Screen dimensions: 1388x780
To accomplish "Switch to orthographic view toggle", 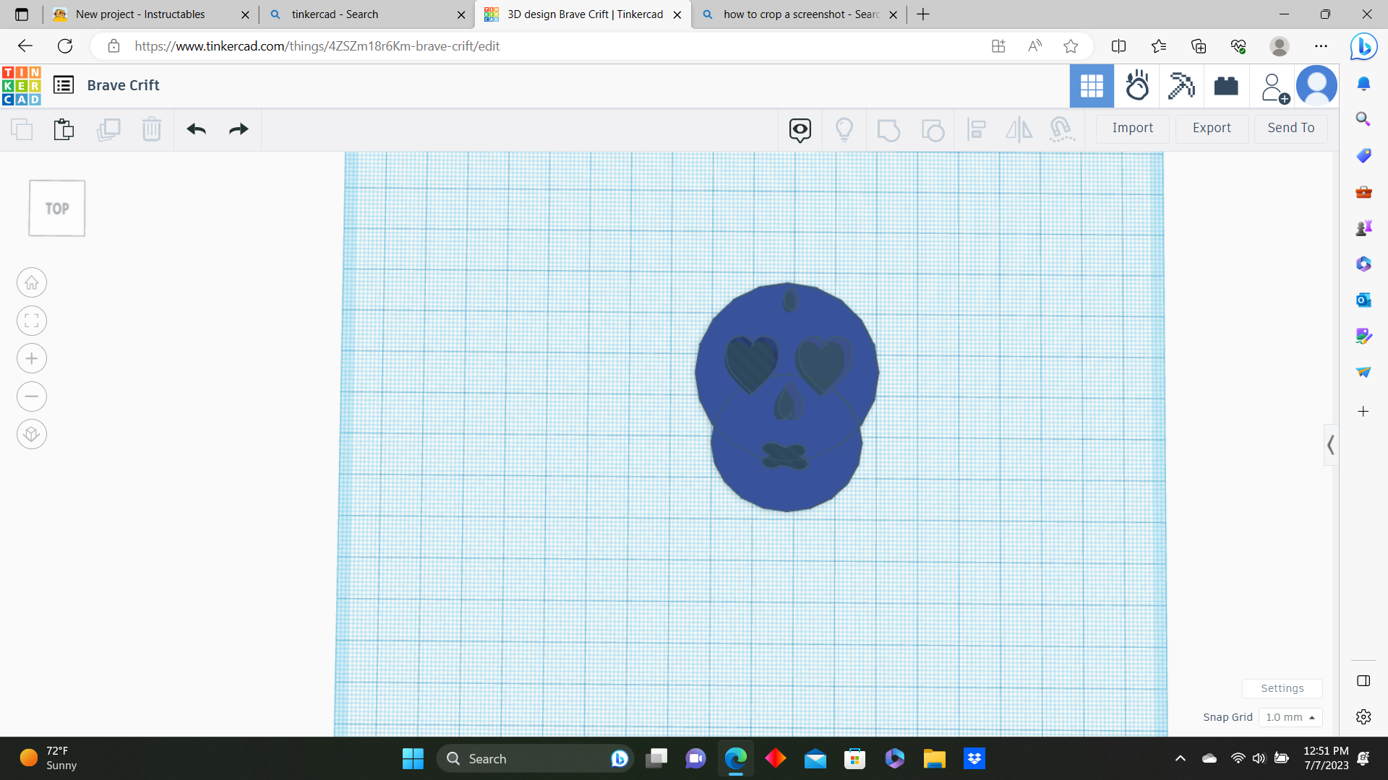I will 32,434.
